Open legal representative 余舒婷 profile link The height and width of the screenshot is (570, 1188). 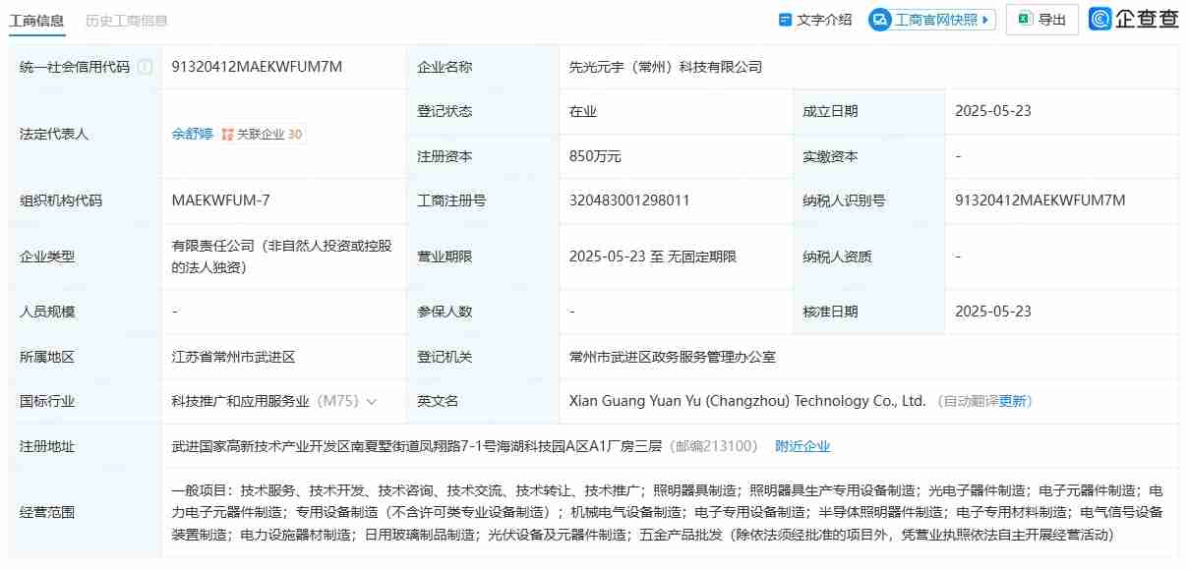193,134
